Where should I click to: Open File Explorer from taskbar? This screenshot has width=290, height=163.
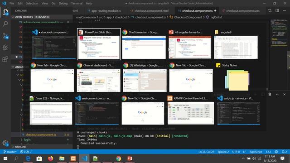tap(62, 158)
